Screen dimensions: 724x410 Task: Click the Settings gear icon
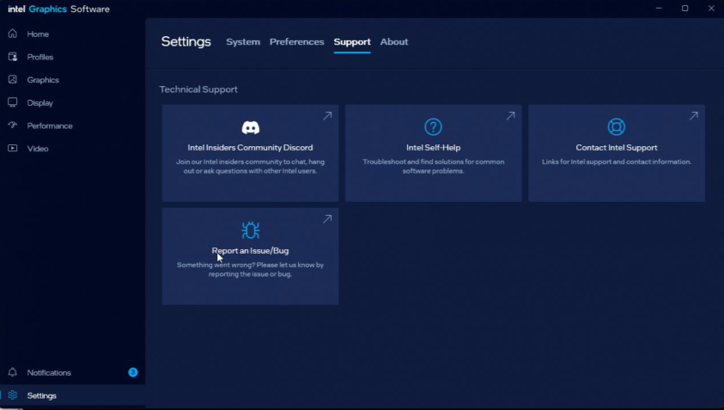coord(13,395)
